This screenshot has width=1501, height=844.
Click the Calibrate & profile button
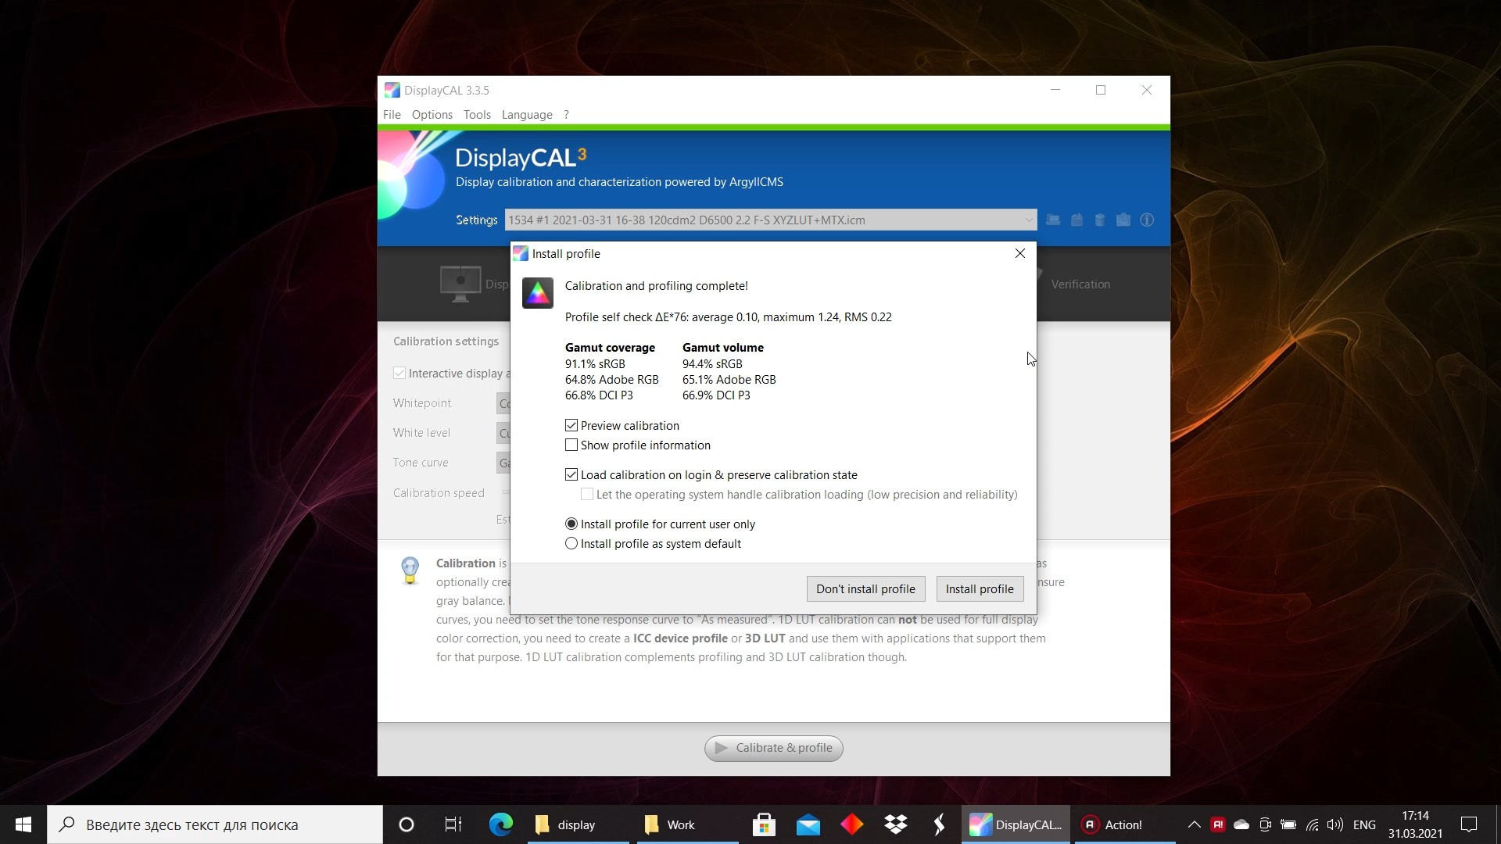(774, 749)
